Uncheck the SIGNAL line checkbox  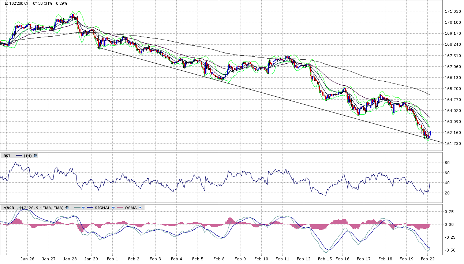113,208
